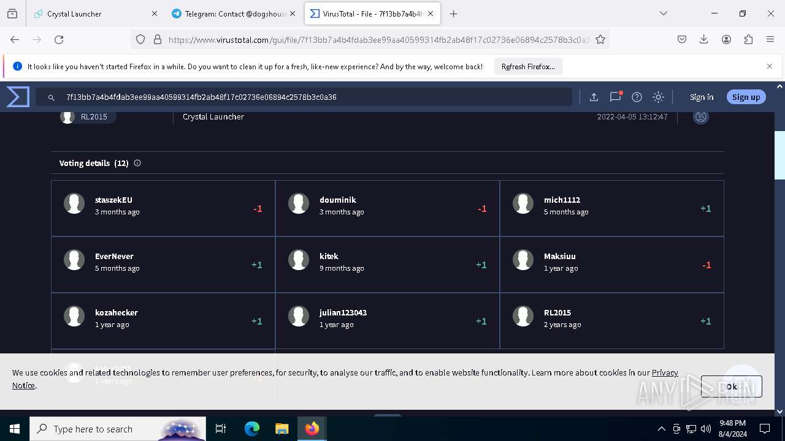785x441 pixels.
Task: Select the VirusTotal File tab
Action: pos(373,13)
